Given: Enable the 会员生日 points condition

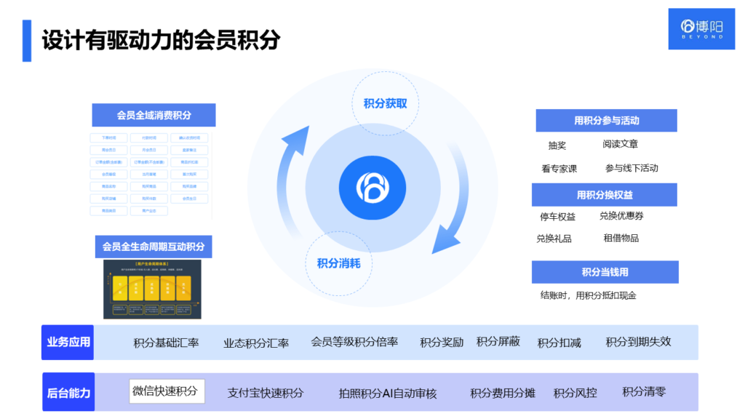Looking at the screenshot, I should point(189,199).
